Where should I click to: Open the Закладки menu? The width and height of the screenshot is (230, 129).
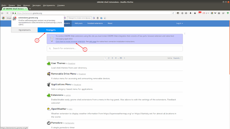coord(36,5)
